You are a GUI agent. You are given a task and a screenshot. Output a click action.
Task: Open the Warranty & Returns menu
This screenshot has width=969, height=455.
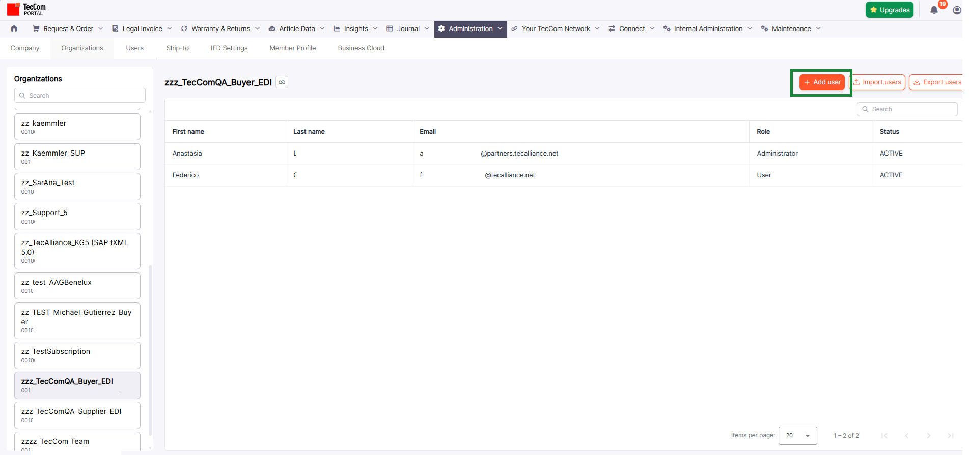pyautogui.click(x=220, y=29)
